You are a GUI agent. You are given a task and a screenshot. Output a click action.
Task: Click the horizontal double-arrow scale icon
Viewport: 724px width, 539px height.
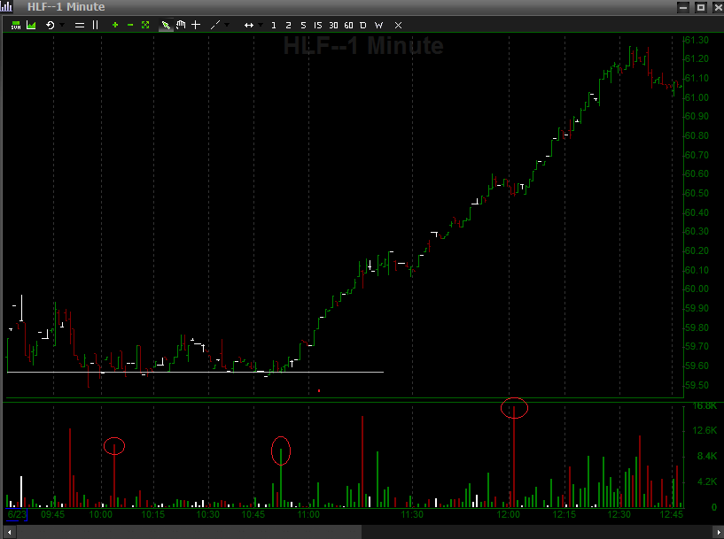(x=248, y=25)
